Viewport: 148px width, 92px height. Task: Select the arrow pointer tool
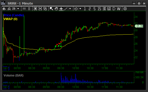(x=51, y=9)
